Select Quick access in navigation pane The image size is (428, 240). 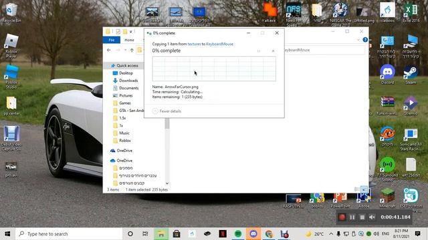click(127, 65)
